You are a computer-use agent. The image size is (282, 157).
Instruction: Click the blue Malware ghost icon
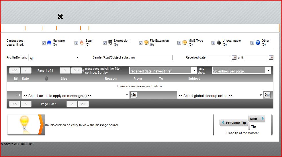tap(49, 43)
